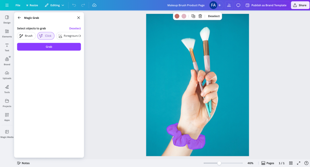Click the undo arrow icon
This screenshot has width=310, height=167.
point(74,5)
